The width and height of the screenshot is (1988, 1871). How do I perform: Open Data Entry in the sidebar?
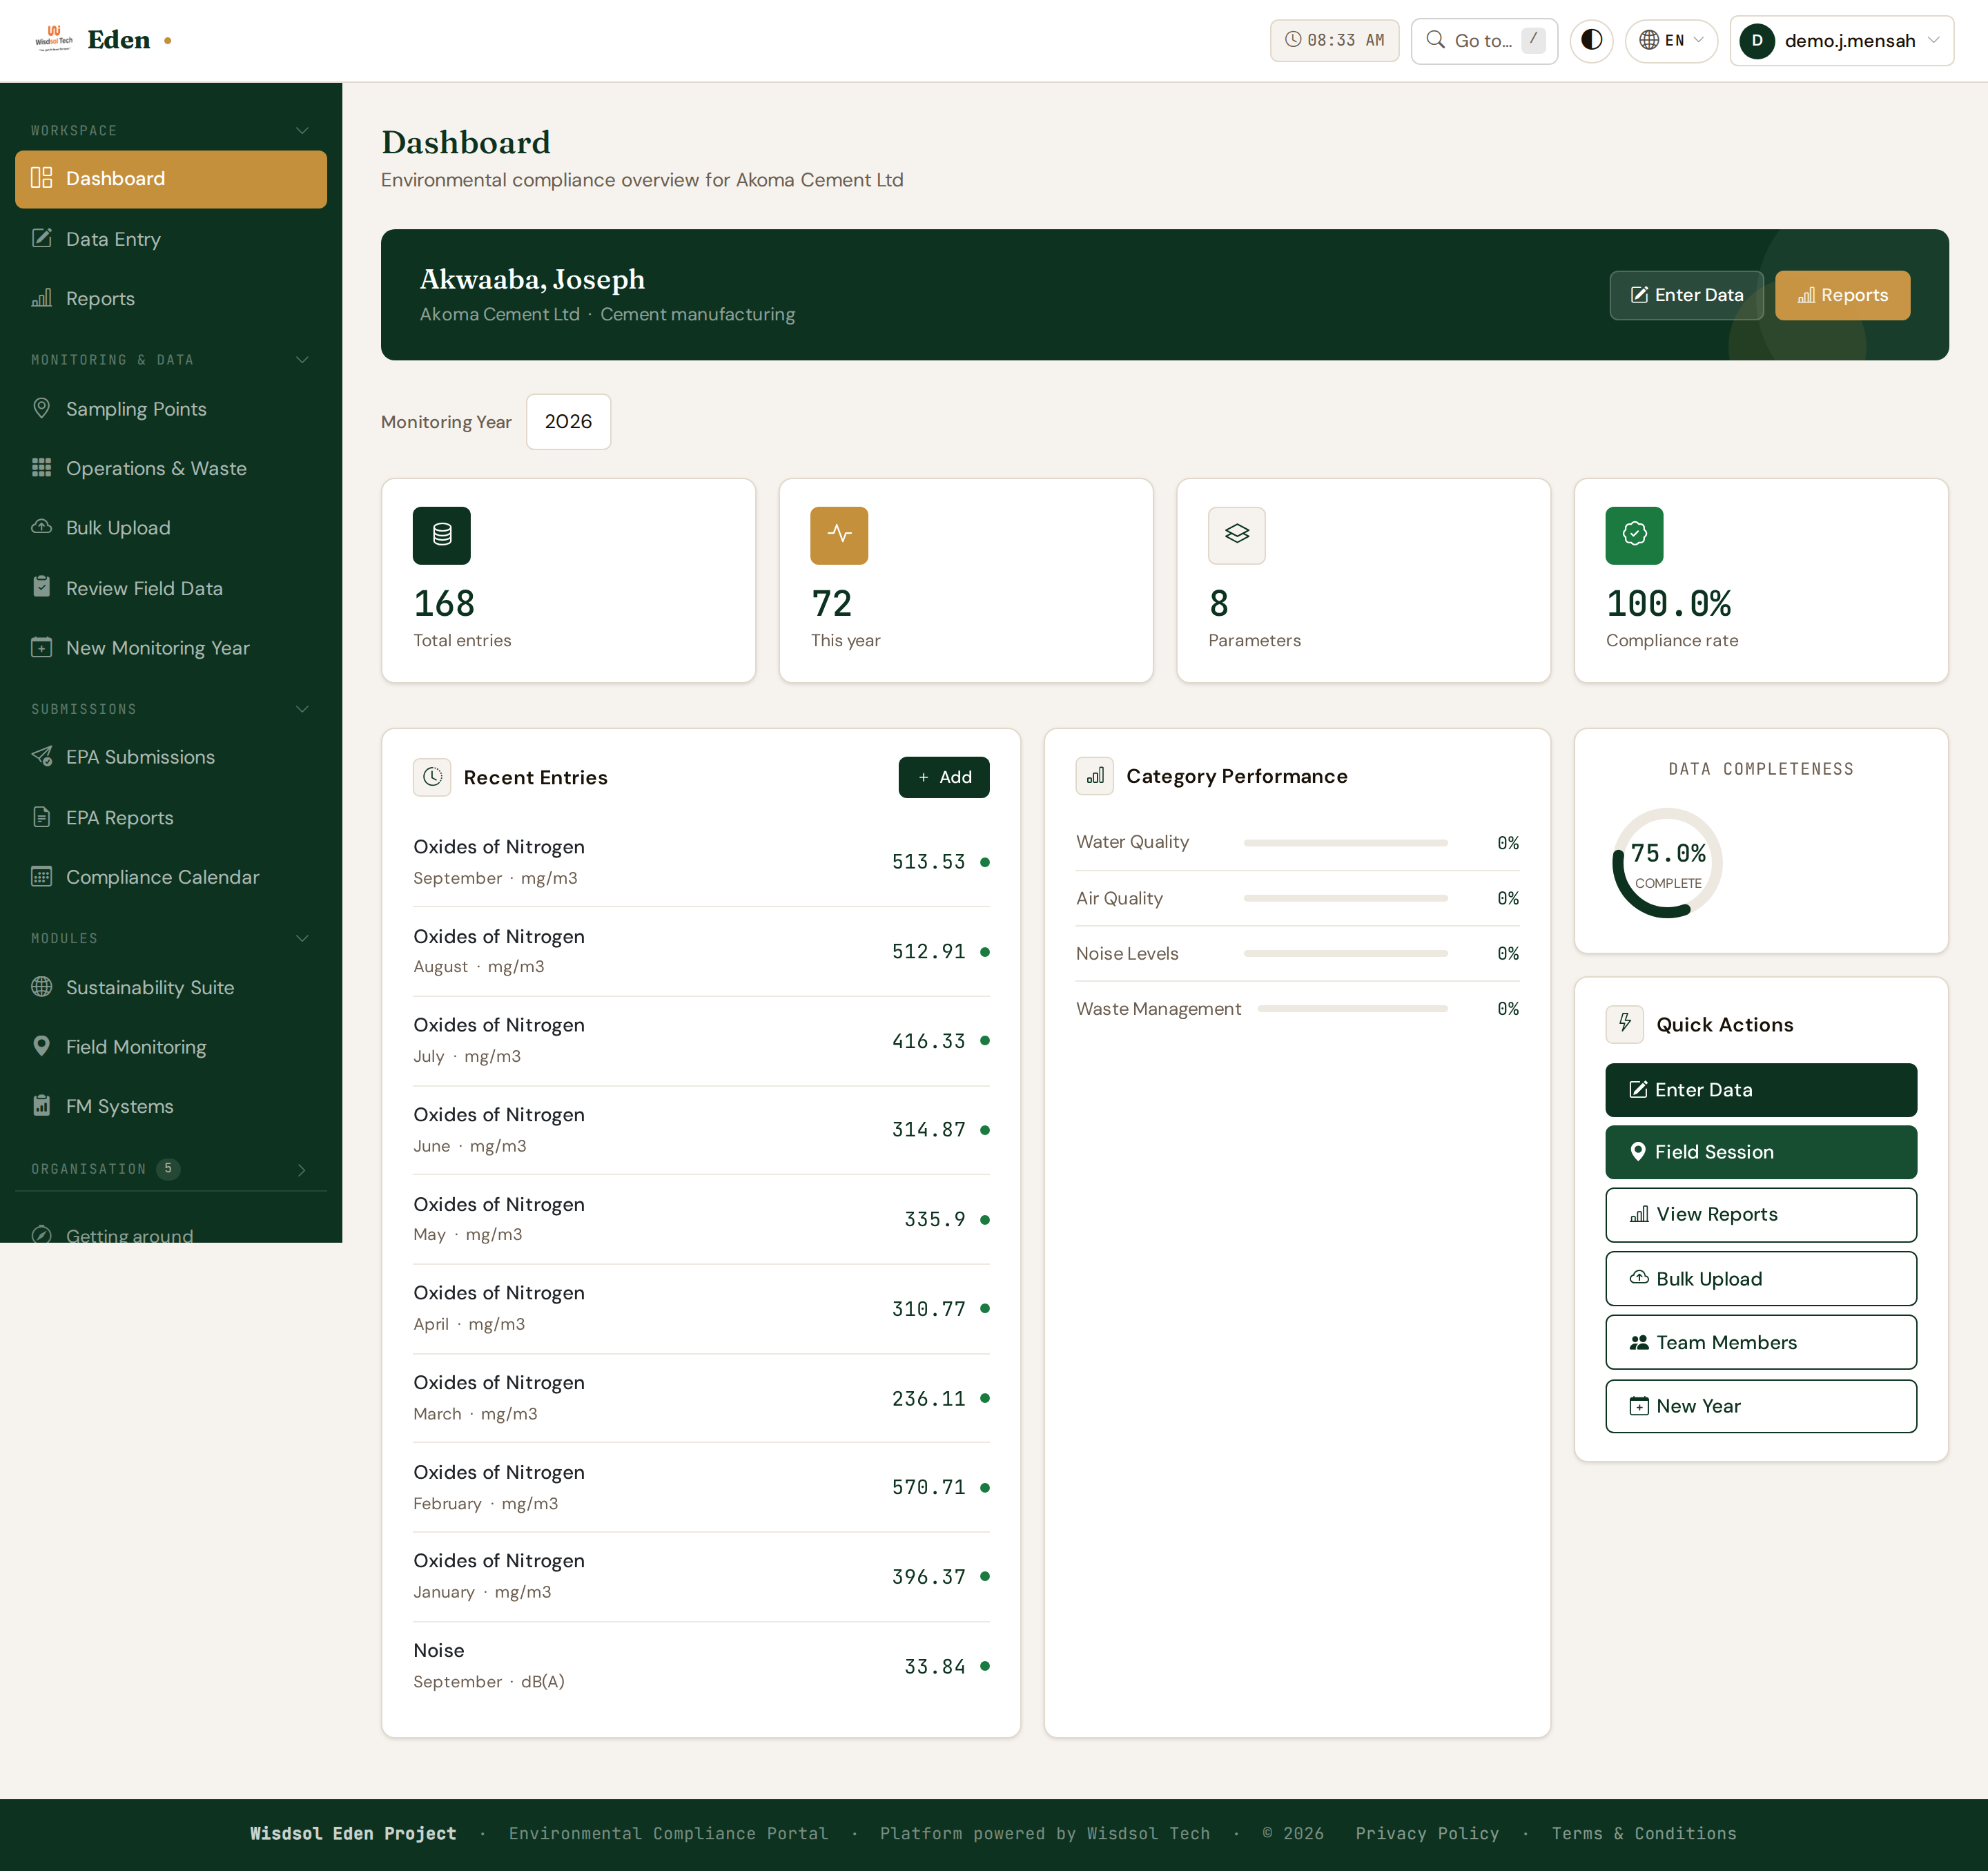171,238
